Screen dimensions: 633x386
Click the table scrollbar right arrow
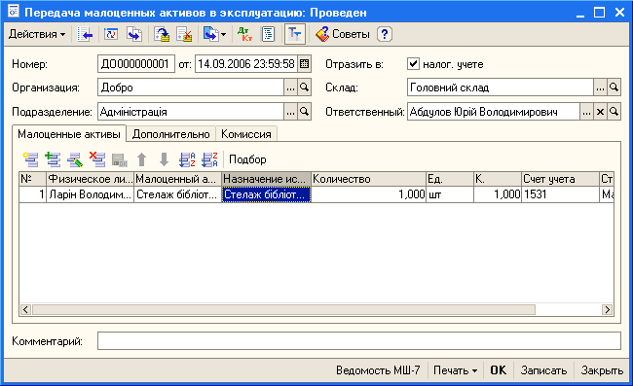click(x=607, y=309)
